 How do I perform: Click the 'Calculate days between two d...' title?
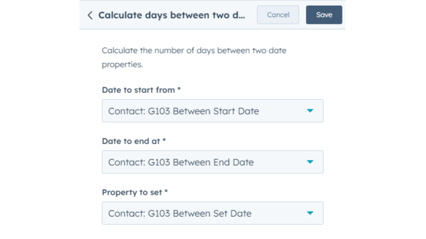(172, 15)
